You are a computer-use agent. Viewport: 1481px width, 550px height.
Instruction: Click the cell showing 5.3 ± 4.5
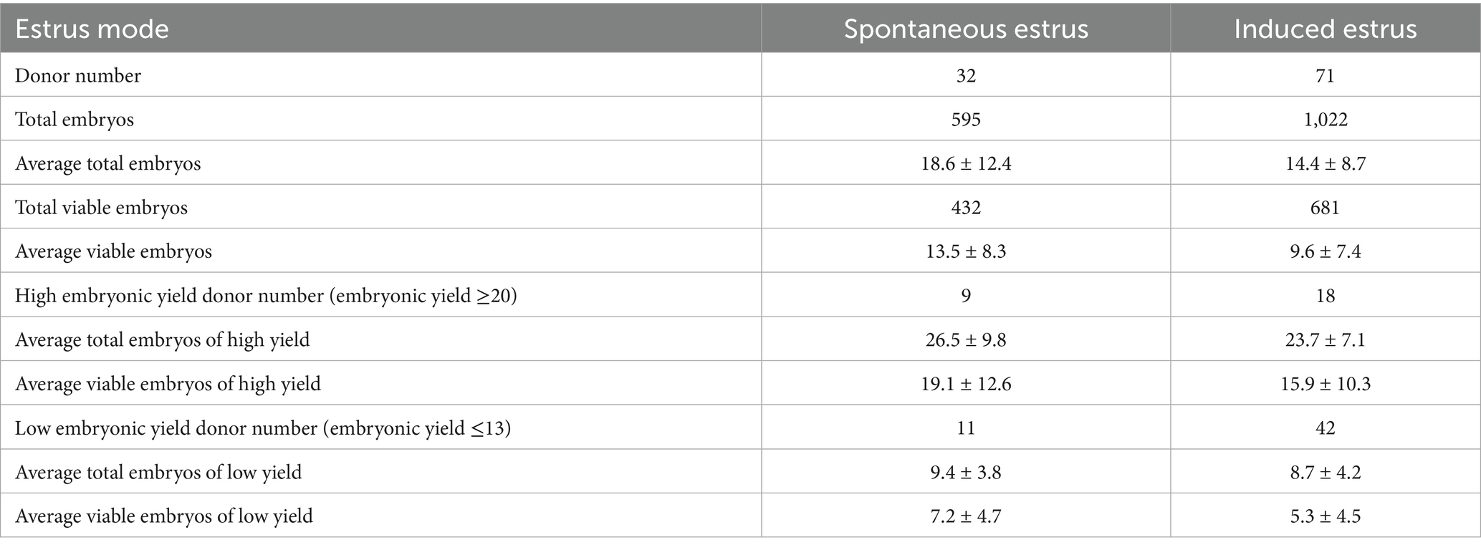(1325, 516)
